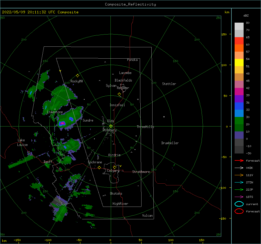Select the cyan 27ZW arrow icon

click(239, 182)
